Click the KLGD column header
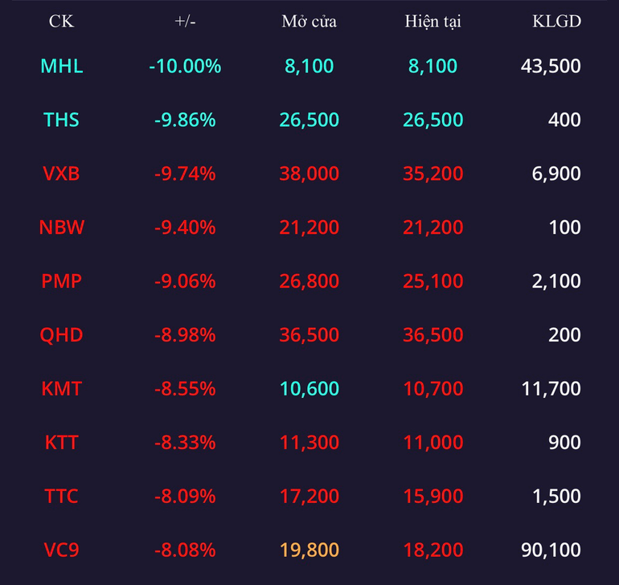The height and width of the screenshot is (585, 619). click(x=556, y=22)
